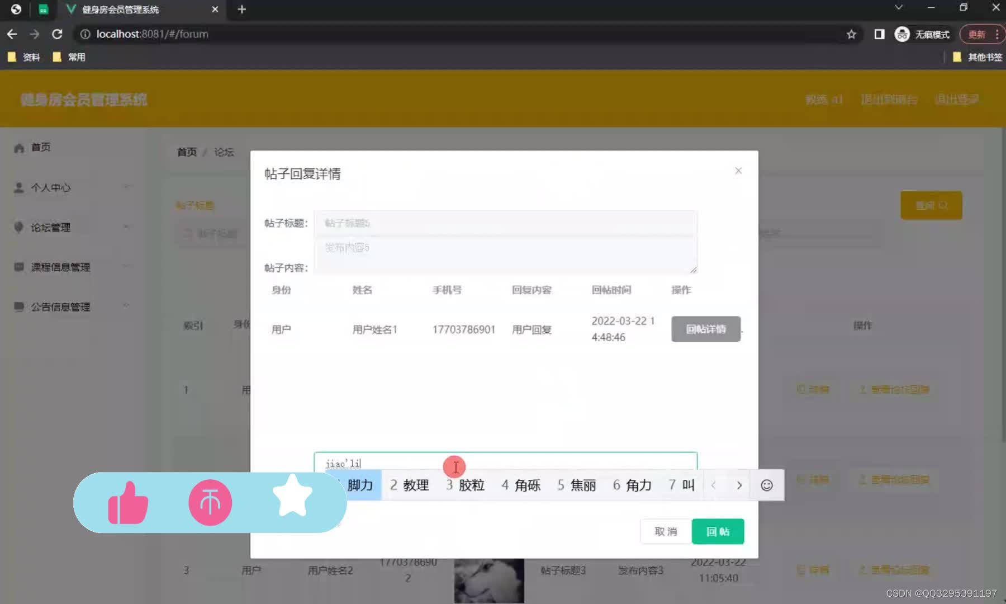Open browser side panel icon
The height and width of the screenshot is (604, 1006).
(879, 34)
